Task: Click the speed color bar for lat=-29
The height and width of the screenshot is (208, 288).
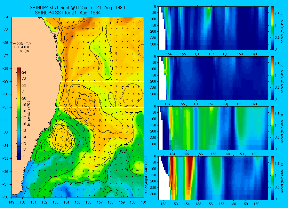Action: tap(272, 78)
